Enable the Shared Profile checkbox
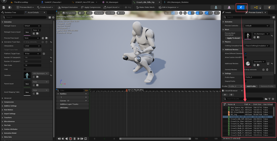The image size is (277, 141). (246, 81)
